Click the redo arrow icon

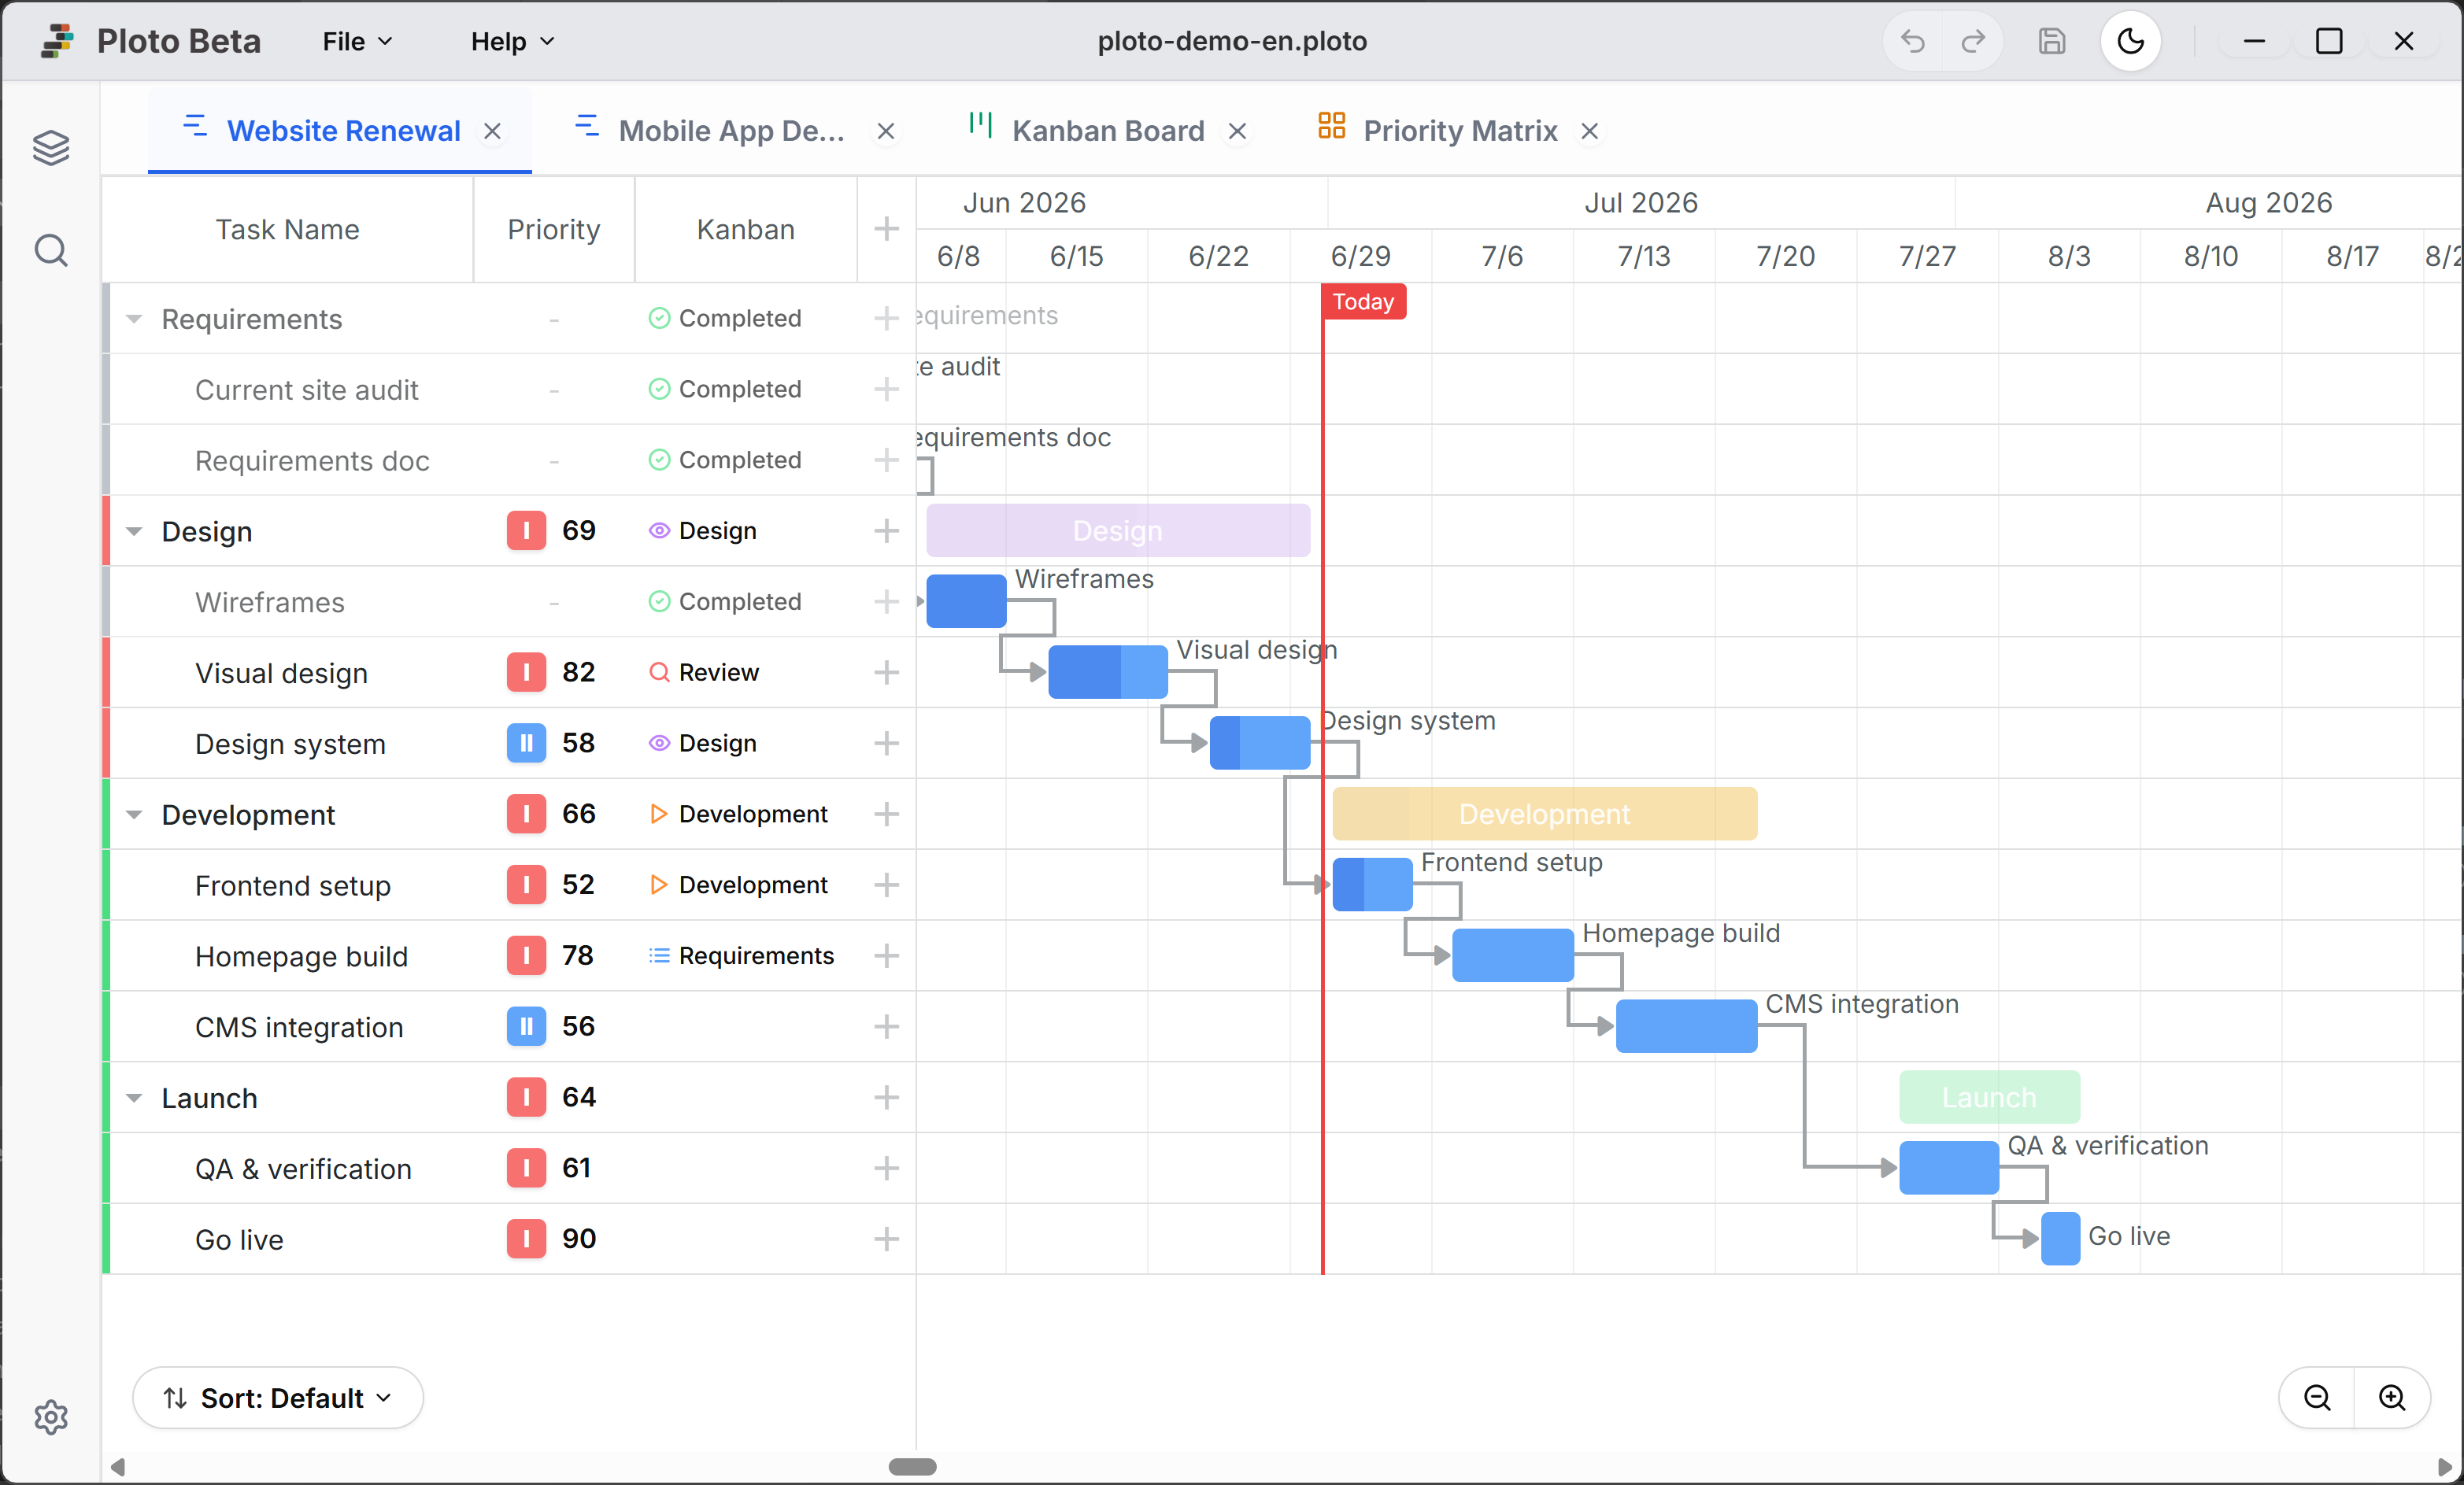[x=1973, y=41]
